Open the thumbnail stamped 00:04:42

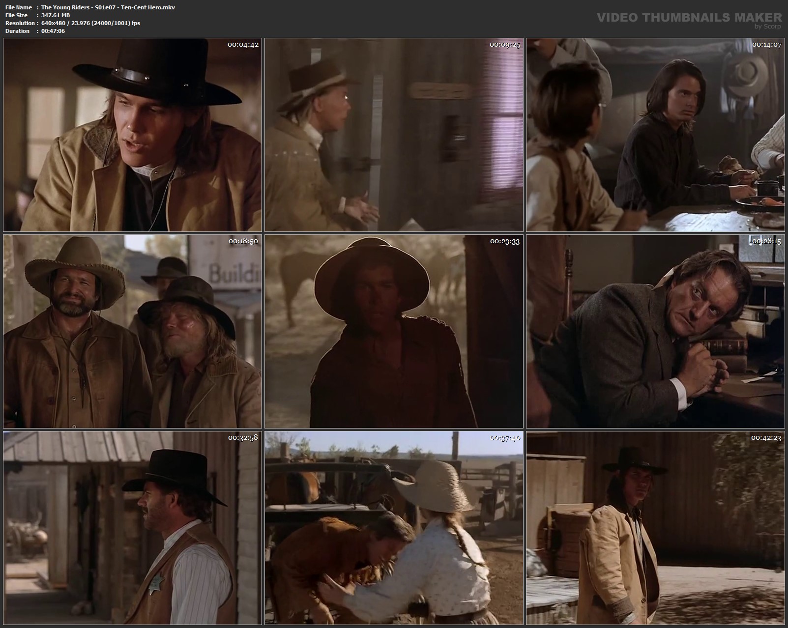click(x=132, y=135)
